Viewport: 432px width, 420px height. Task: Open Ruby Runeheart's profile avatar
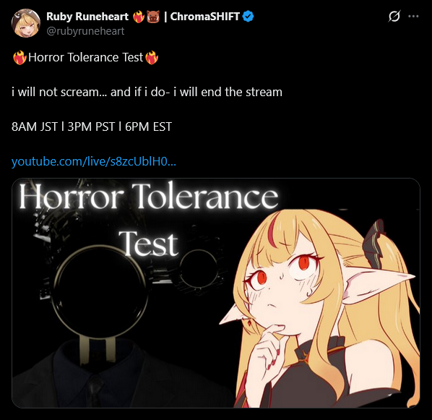pyautogui.click(x=26, y=23)
